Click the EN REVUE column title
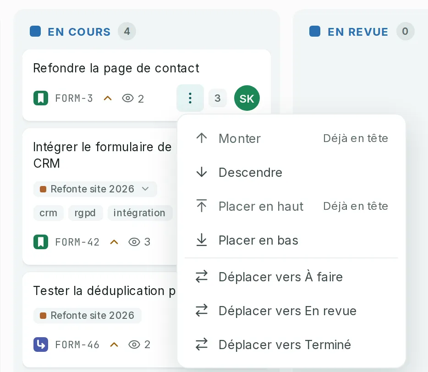Viewport: 428px width, 372px height. (x=358, y=32)
